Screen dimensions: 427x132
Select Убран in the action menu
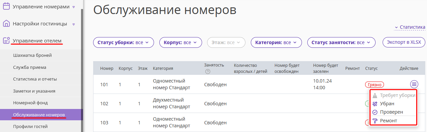387,104
